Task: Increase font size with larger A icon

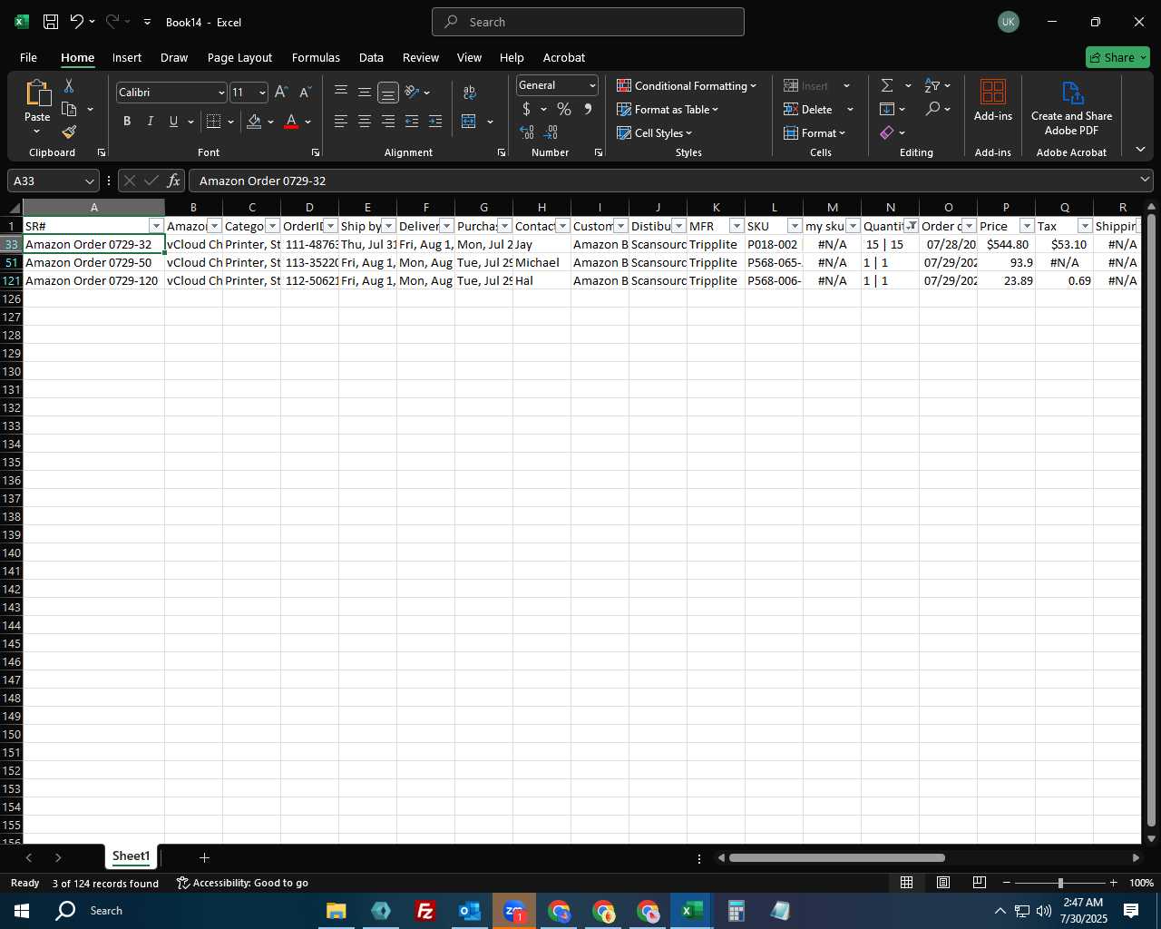Action: 281,93
